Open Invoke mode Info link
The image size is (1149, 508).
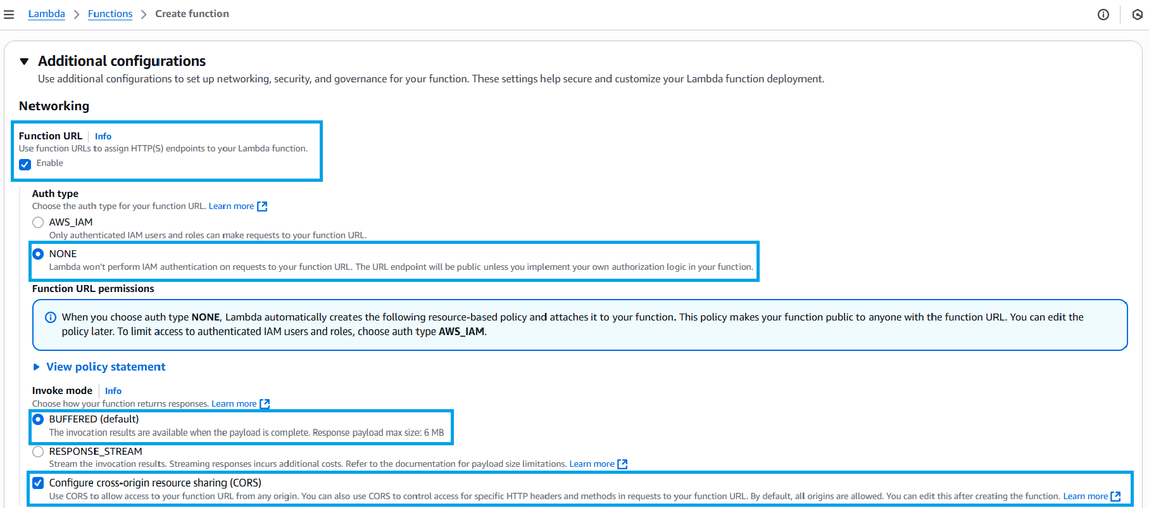[x=113, y=391]
